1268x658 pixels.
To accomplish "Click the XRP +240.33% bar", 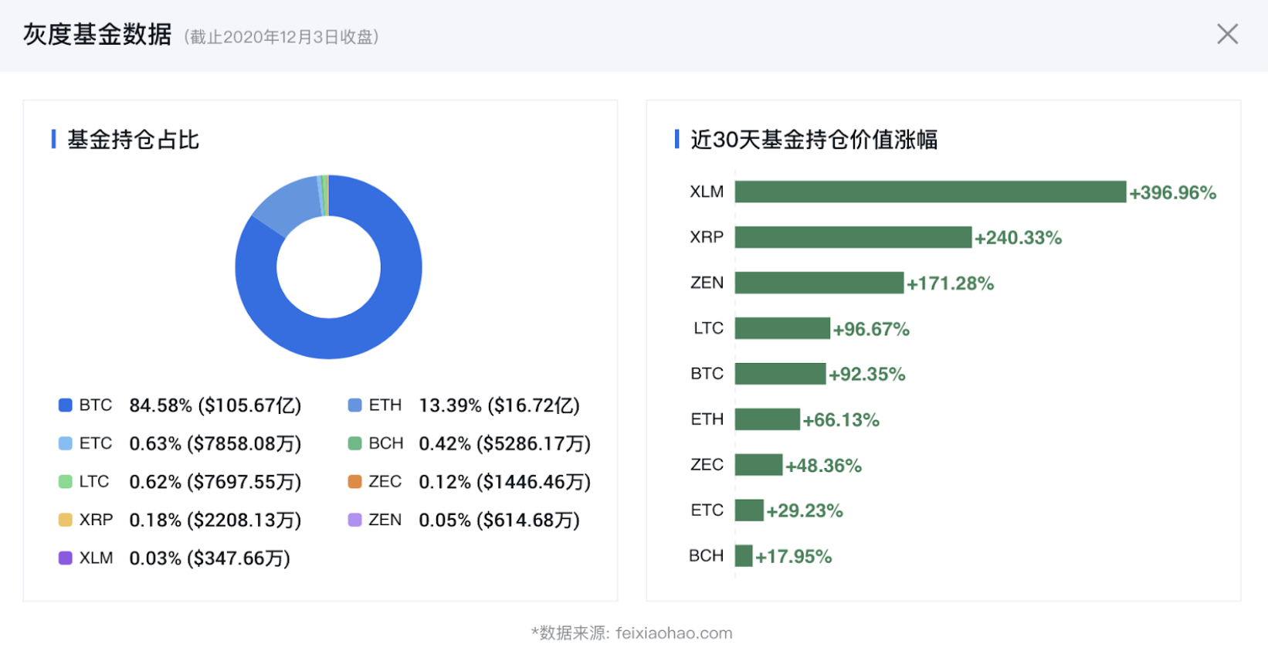I will click(853, 237).
